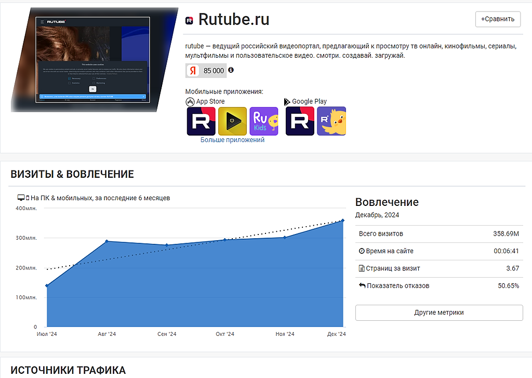Screen dimensions: 532x378
Task: Click the Ноя '24 x-axis label
Action: coord(285,334)
